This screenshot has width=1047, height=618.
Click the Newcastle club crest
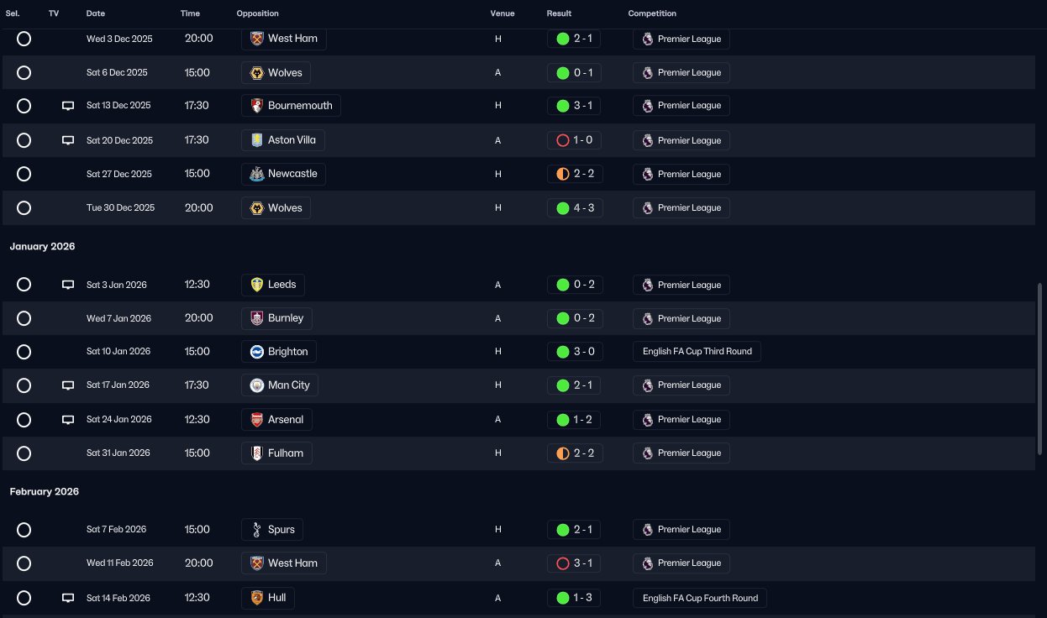[257, 174]
